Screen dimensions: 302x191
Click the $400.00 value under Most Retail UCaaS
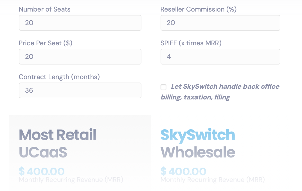coord(42,171)
